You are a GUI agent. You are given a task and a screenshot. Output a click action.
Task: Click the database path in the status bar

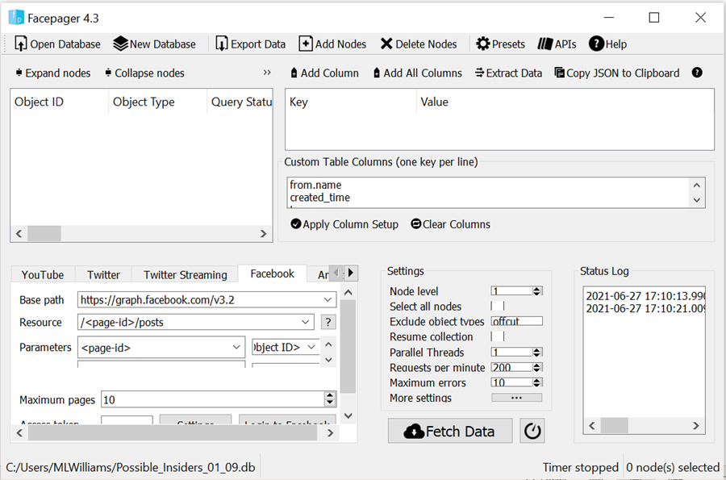point(131,468)
